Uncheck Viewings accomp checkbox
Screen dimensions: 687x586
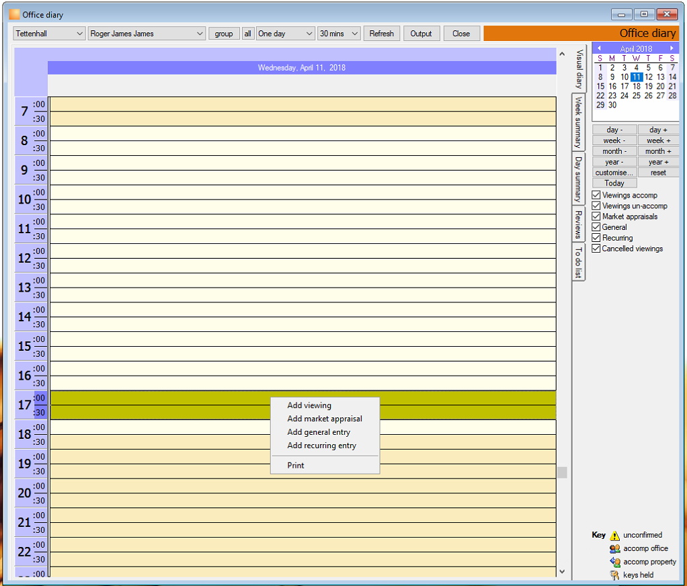click(596, 195)
